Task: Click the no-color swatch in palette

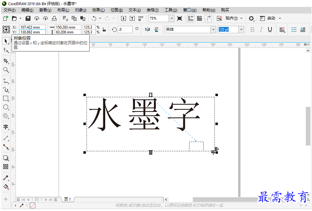Action: [x=32, y=205]
